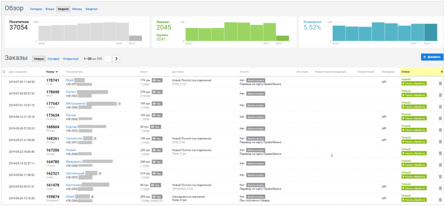Print receipt for order 173634

tap(157, 115)
